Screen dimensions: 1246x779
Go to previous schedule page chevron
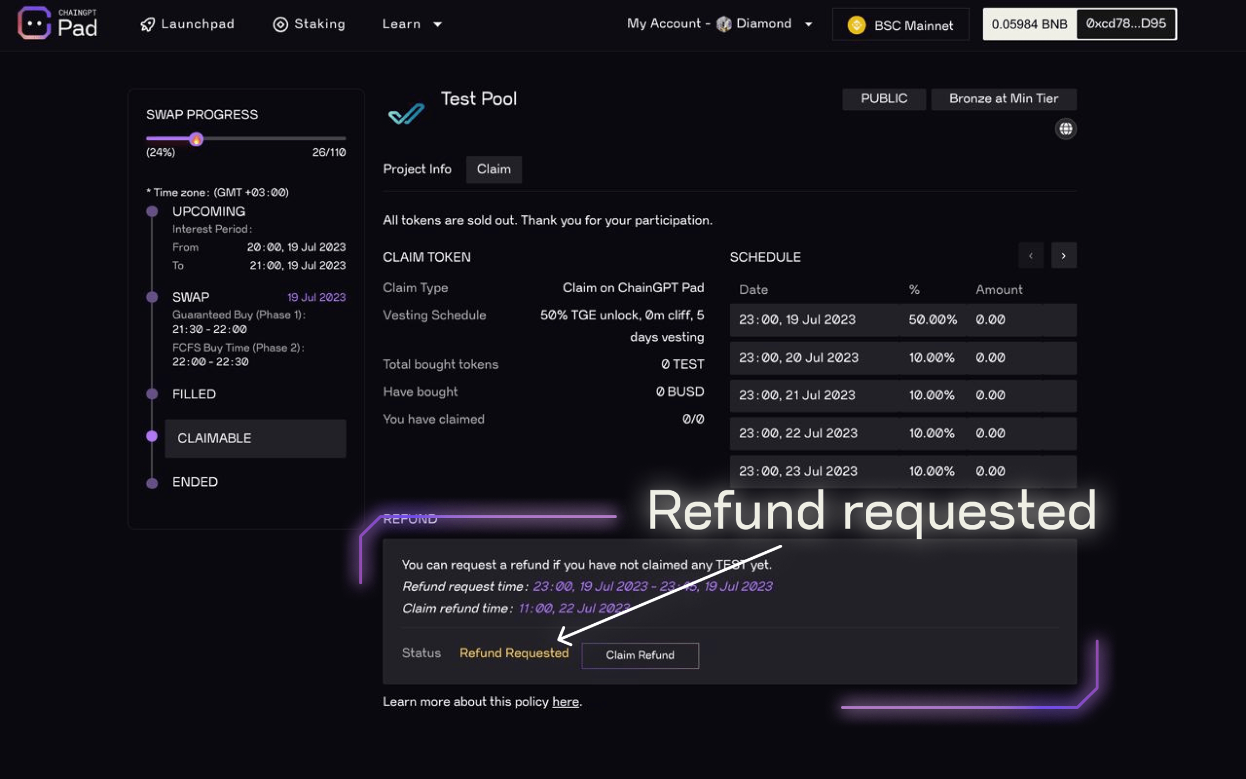[1031, 256]
